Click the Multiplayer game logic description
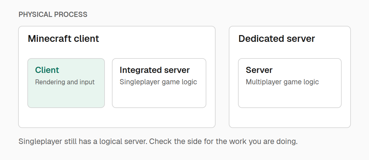This screenshot has width=369, height=160. pyautogui.click(x=282, y=82)
